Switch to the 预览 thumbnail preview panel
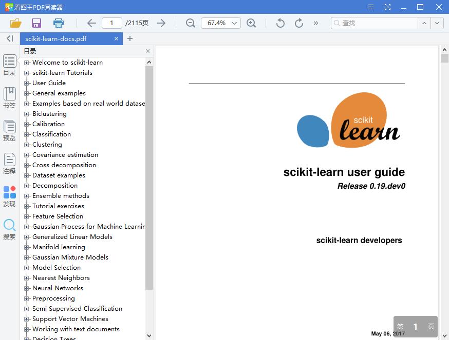449x340 pixels. point(9,130)
